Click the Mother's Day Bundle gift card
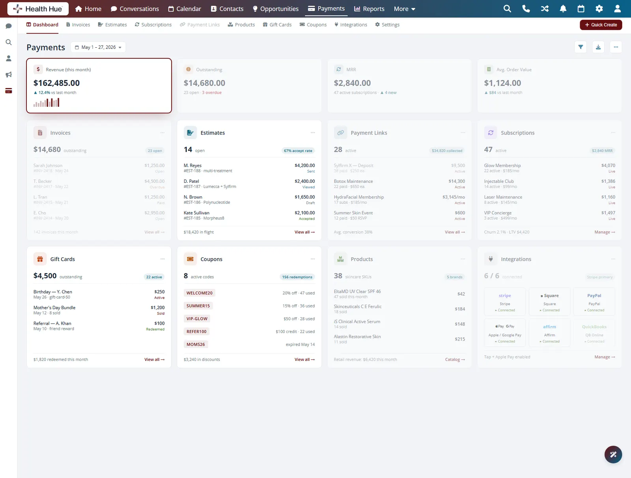 (x=99, y=310)
